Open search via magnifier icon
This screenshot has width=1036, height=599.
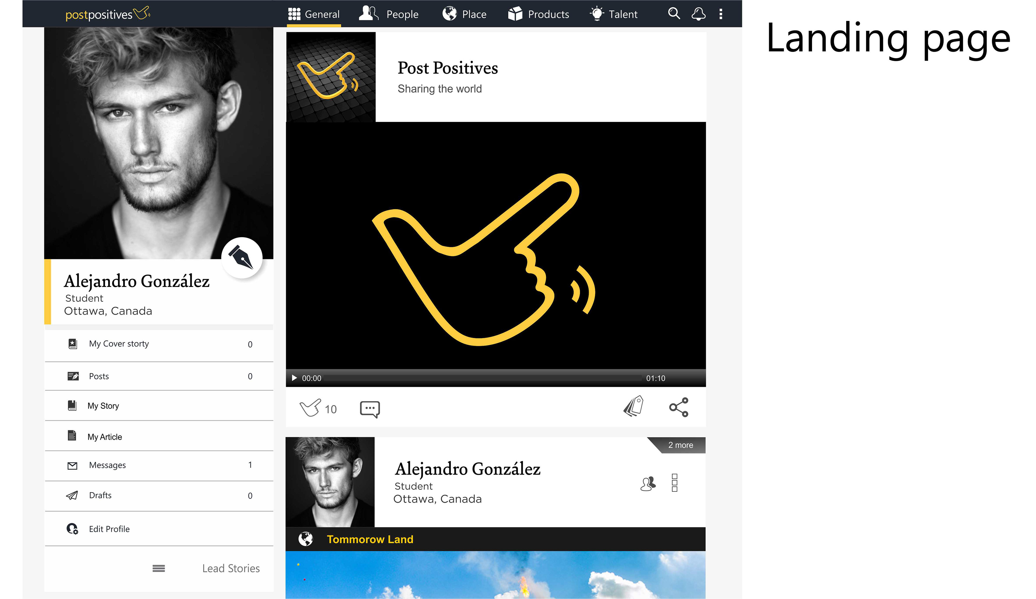tap(674, 13)
